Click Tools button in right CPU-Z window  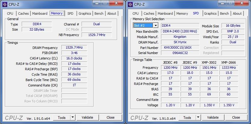(x=187, y=117)
